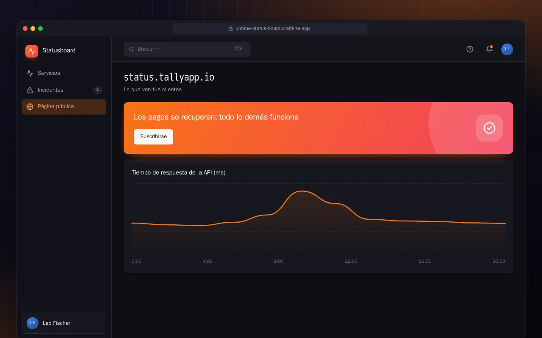Go to Servicios in the sidebar
The width and height of the screenshot is (542, 338).
[64, 73]
